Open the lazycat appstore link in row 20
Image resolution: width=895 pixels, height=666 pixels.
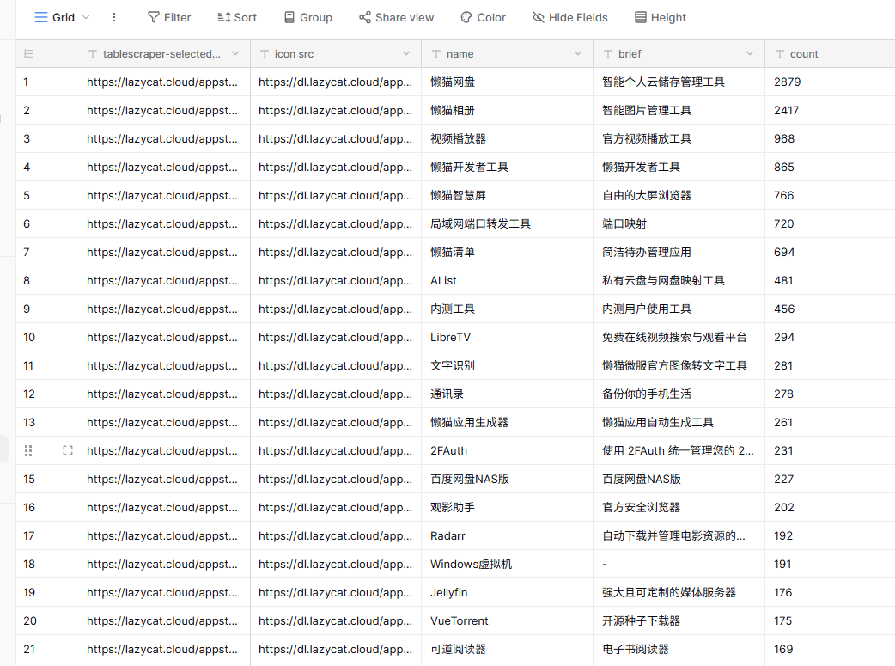(162, 620)
